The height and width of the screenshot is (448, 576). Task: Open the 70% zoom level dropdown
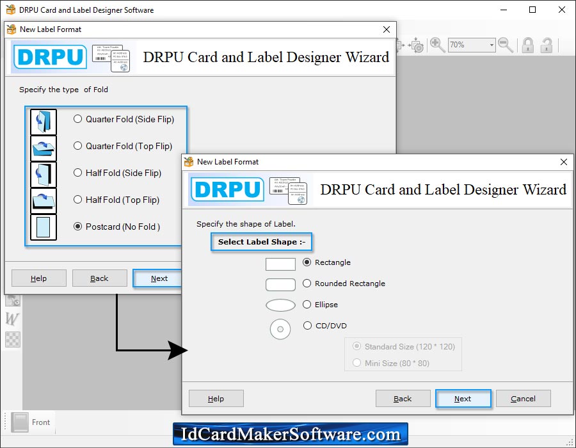pyautogui.click(x=491, y=45)
